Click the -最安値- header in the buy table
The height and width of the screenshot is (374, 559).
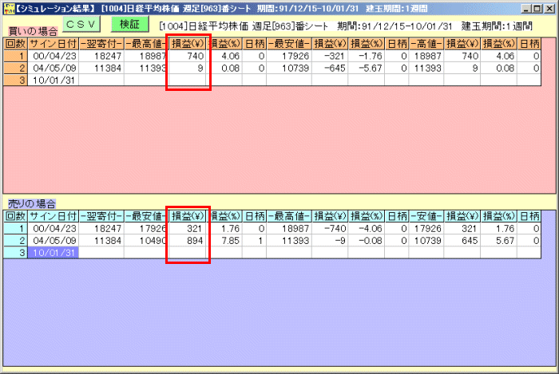[289, 44]
